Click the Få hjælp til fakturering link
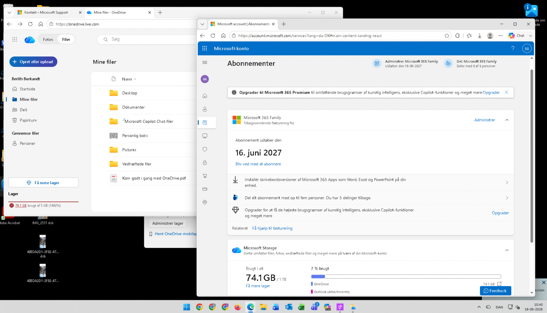Viewport: 547px width, 313px height. tap(272, 228)
